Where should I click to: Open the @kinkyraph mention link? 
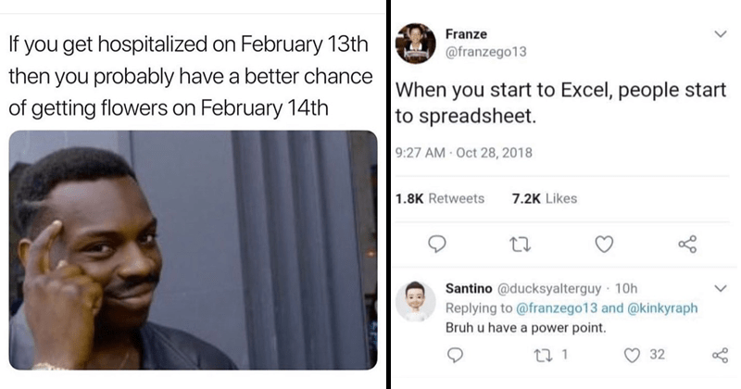click(x=662, y=308)
